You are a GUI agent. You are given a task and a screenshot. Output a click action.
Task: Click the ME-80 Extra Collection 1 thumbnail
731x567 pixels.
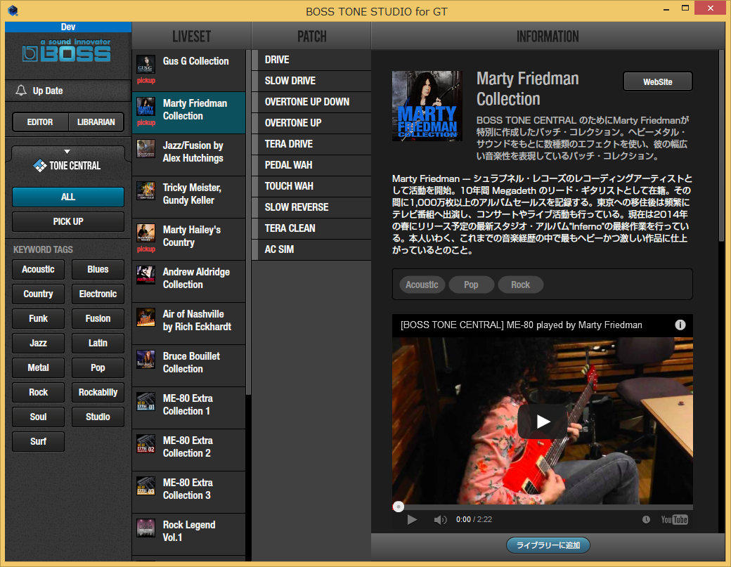tap(146, 402)
